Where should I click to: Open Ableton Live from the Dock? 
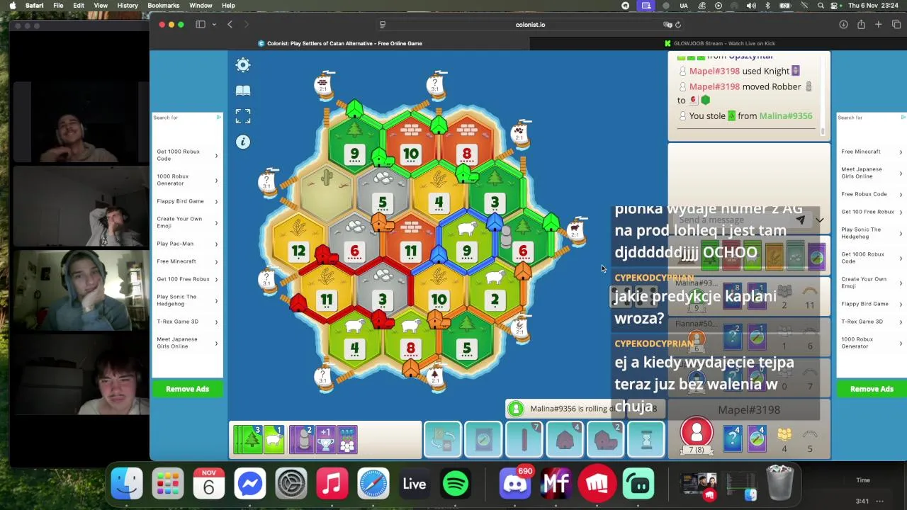coord(415,484)
